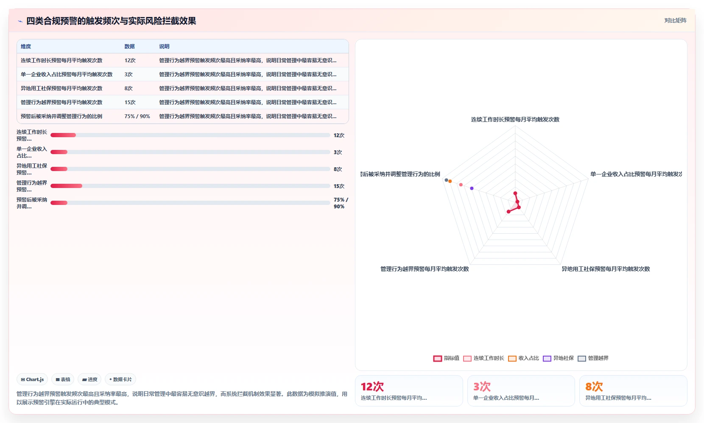This screenshot has width=704, height=423.
Task: Open the 8次 data card
Action: (x=633, y=391)
